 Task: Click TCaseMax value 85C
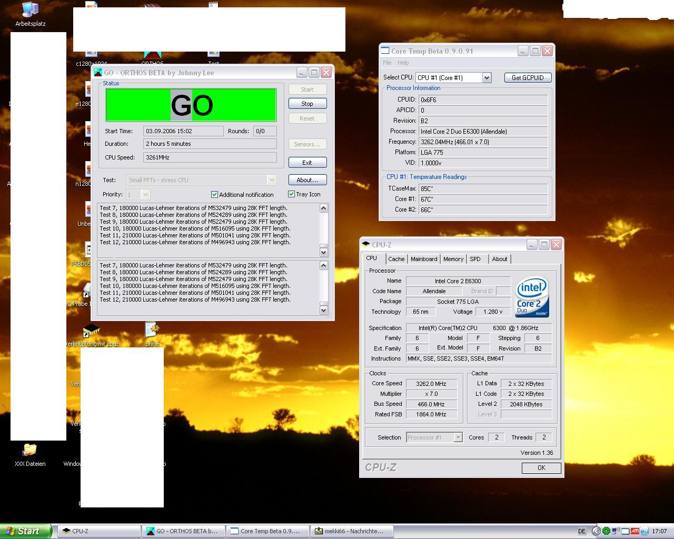(x=483, y=188)
